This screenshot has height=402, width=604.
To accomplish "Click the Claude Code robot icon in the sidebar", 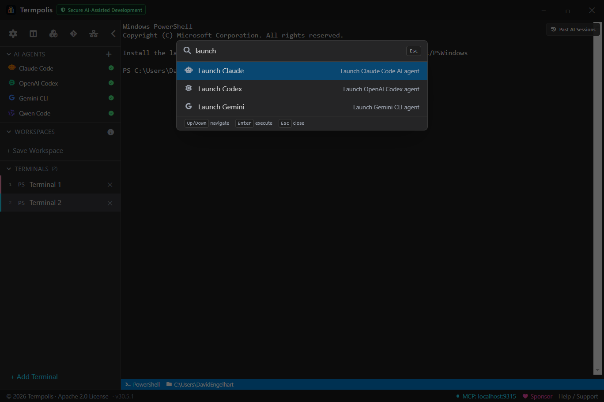I will point(12,68).
